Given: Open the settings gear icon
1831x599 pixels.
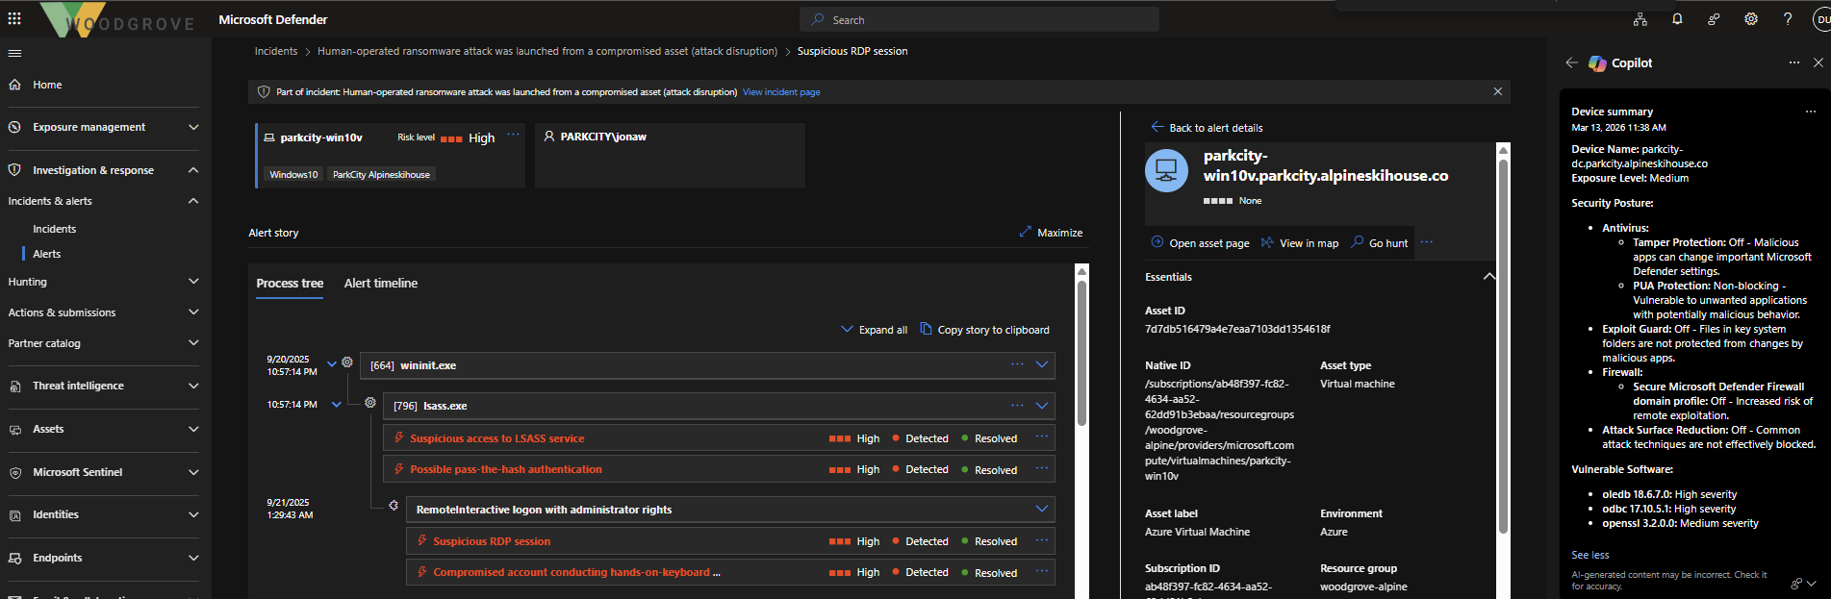Looking at the screenshot, I should 1751,19.
